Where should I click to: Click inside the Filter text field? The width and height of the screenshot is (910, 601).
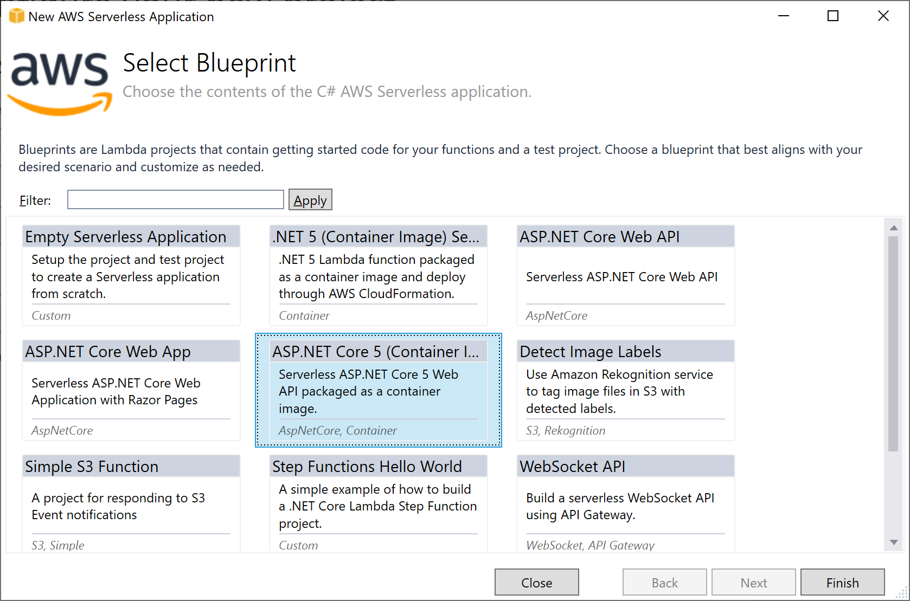(175, 199)
